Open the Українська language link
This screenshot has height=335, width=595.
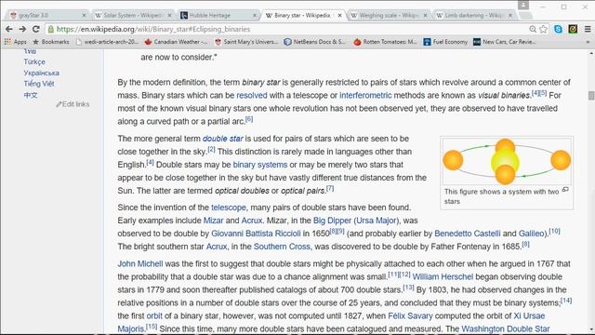tap(41, 73)
